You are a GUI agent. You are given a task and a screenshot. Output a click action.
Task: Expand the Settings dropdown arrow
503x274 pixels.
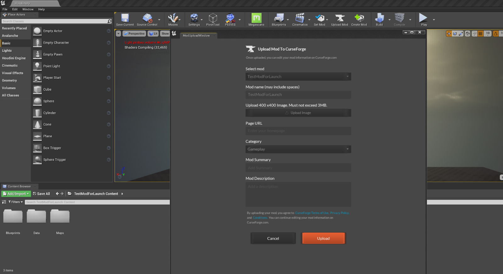click(202, 20)
